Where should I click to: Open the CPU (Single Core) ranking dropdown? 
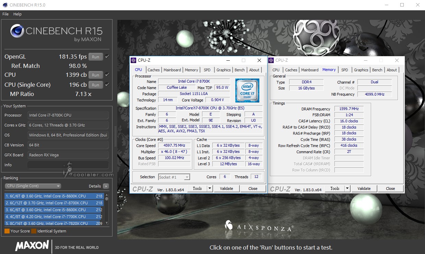[x=33, y=186]
